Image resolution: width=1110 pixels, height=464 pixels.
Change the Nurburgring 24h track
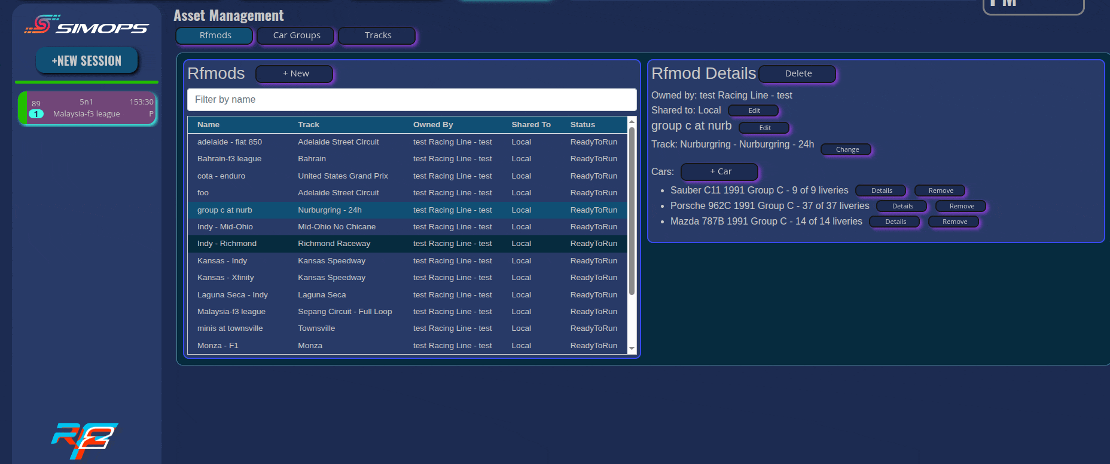tap(846, 149)
